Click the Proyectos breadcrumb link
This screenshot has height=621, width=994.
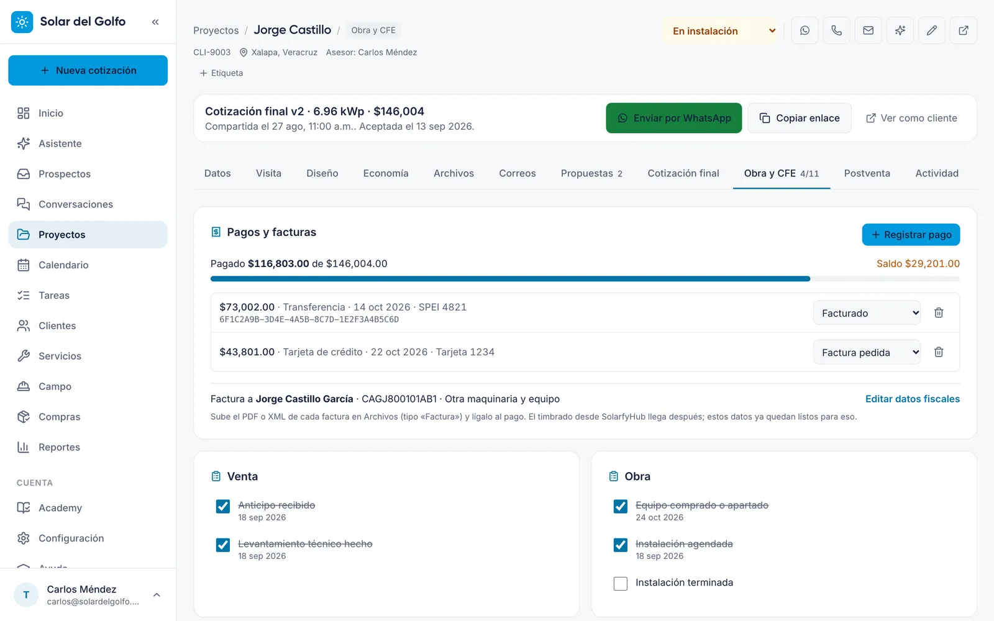216,30
